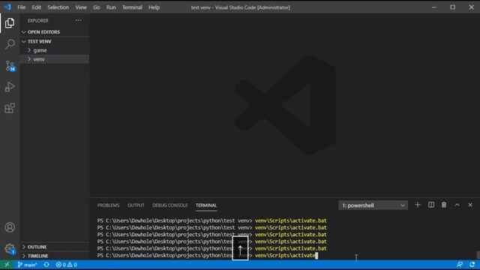Open Run and Debug view
The image size is (480, 270).
click(x=10, y=87)
